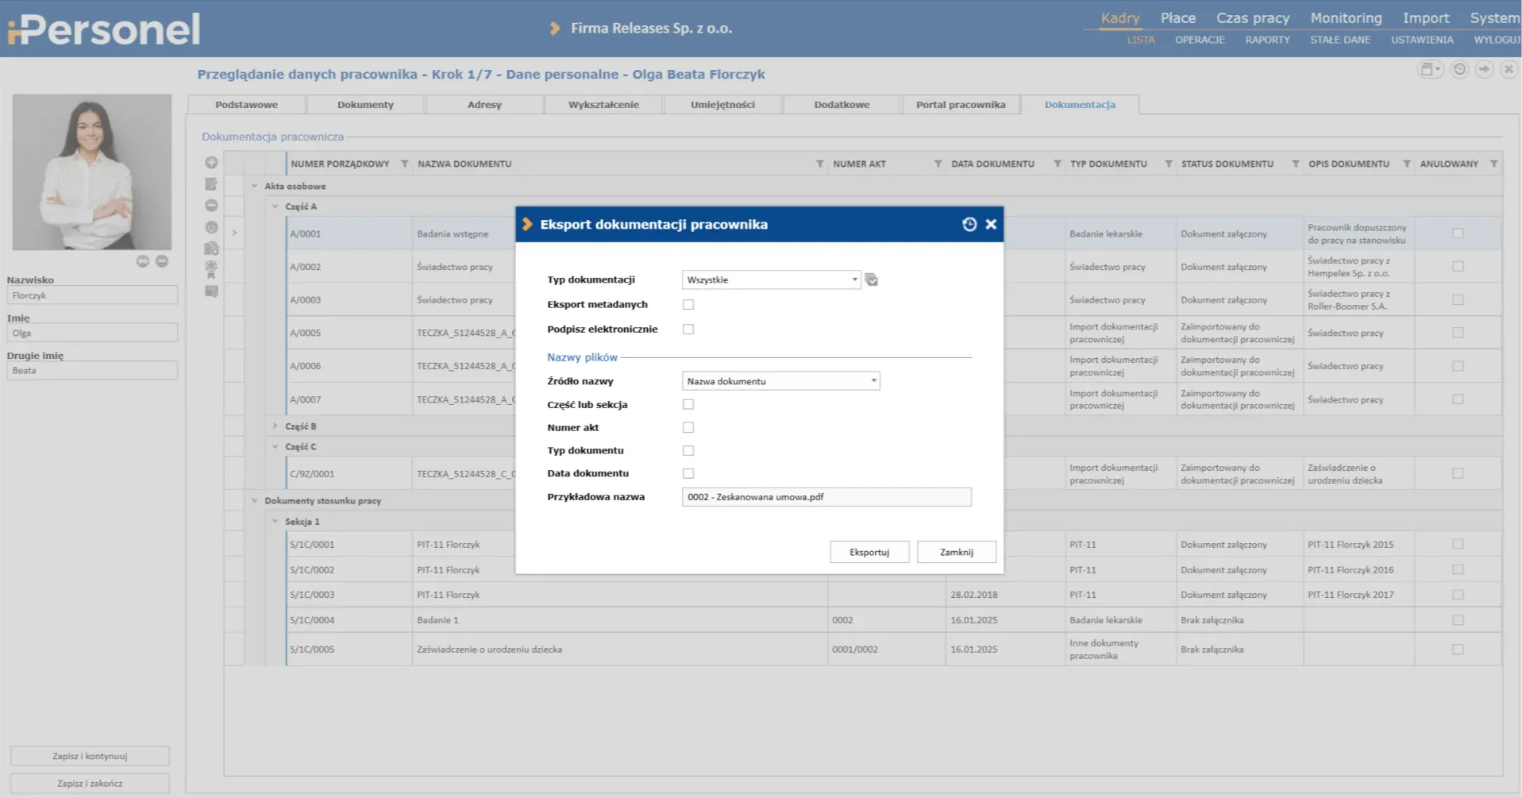Click the remove document minus icon
1522x798 pixels.
click(211, 206)
